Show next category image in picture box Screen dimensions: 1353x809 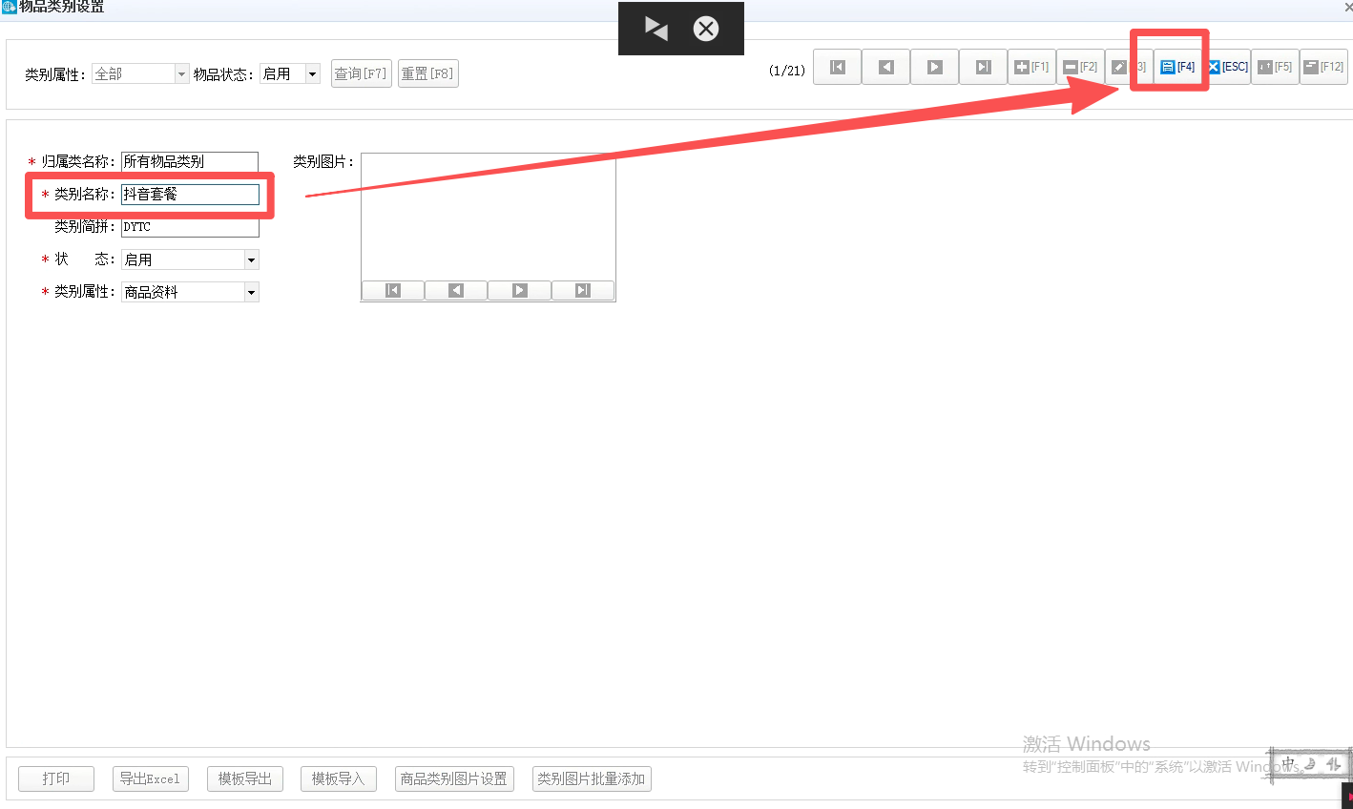519,290
